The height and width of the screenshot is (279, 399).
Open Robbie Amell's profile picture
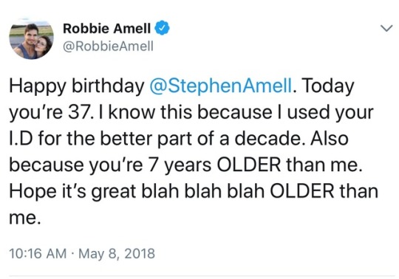coord(31,38)
